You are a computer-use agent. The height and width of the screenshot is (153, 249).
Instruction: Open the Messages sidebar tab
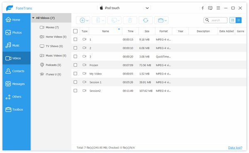tap(17, 84)
